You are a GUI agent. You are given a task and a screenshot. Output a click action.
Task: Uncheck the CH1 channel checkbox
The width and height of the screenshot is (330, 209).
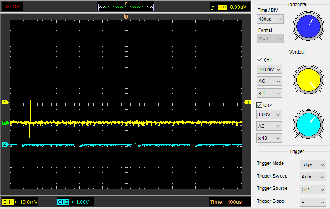[260, 60]
